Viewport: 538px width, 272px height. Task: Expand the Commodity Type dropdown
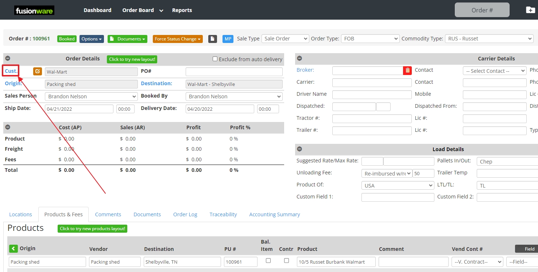[x=489, y=39]
